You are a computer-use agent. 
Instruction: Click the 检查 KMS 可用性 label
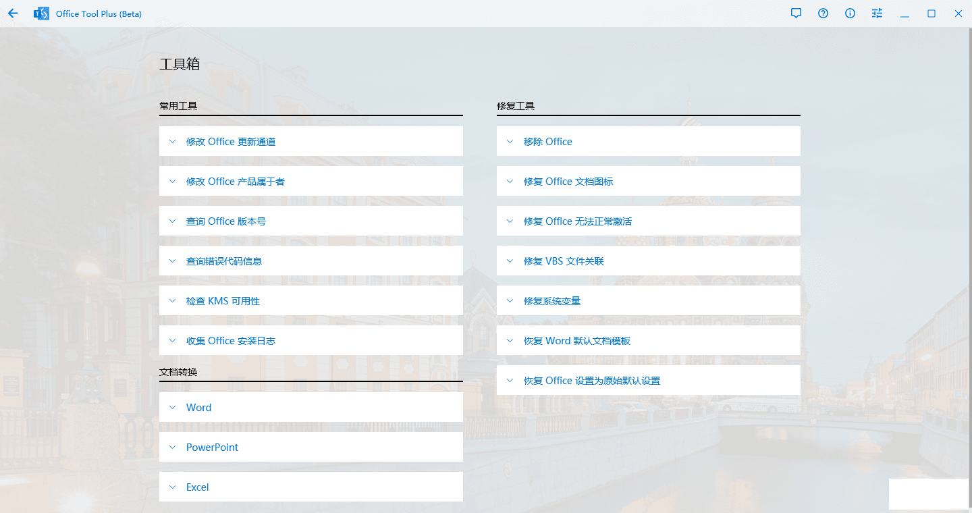click(223, 301)
